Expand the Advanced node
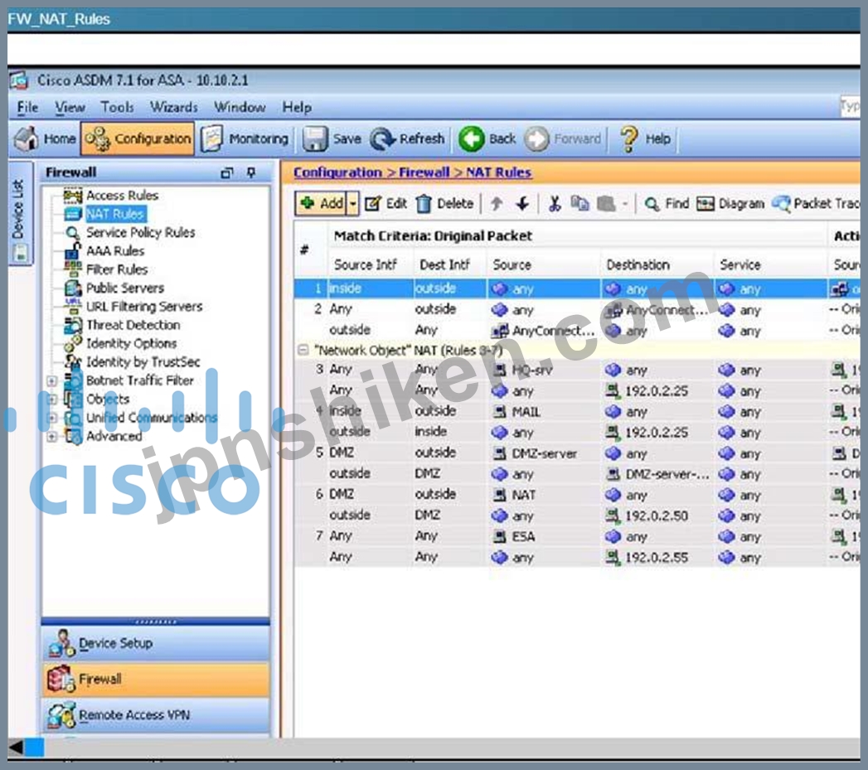The height and width of the screenshot is (770, 868). (x=51, y=437)
